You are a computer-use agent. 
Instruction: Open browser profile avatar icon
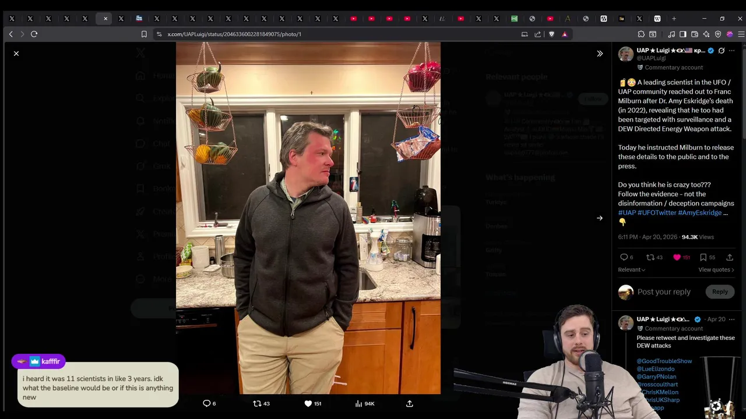pos(730,34)
